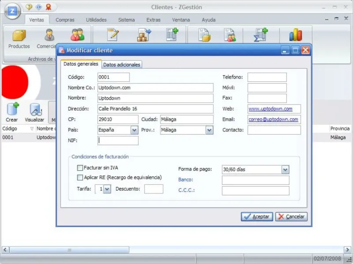Open the Prov. dropdown
Screen dimensions: 353x264
(x=209, y=130)
